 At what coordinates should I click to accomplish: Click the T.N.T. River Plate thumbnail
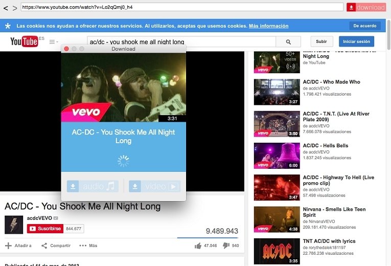click(277, 124)
